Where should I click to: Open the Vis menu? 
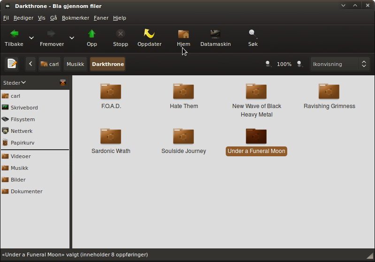click(x=42, y=18)
